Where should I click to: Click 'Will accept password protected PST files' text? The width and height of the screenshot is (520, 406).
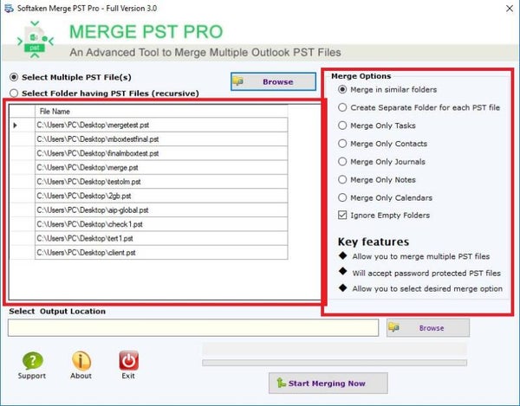tap(426, 274)
